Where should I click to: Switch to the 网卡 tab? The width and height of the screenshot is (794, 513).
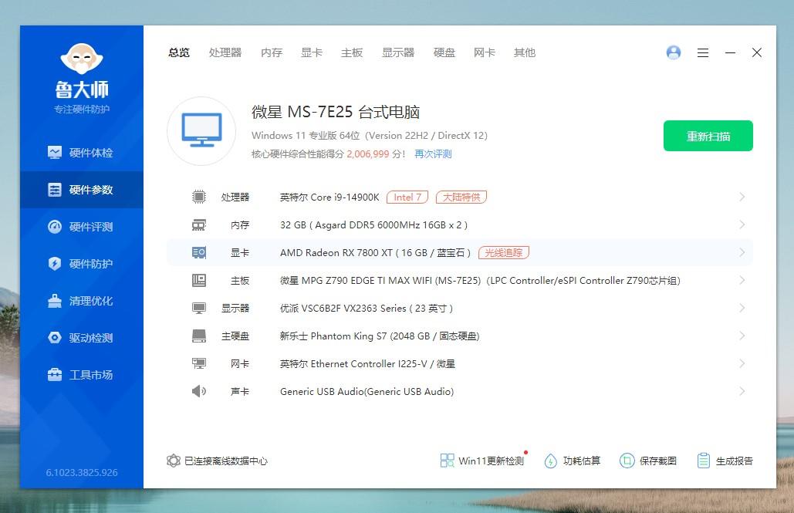pyautogui.click(x=484, y=52)
